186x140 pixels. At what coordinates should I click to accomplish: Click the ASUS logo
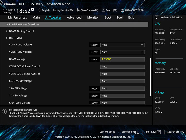[10, 4]
